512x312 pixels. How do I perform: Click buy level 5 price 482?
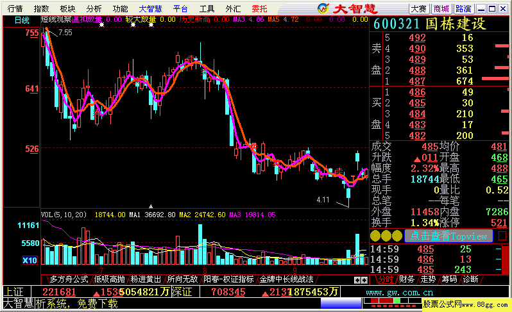tap(417, 135)
